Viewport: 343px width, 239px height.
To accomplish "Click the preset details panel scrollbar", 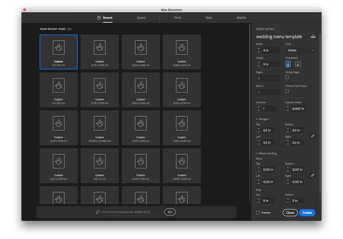I will 320,113.
